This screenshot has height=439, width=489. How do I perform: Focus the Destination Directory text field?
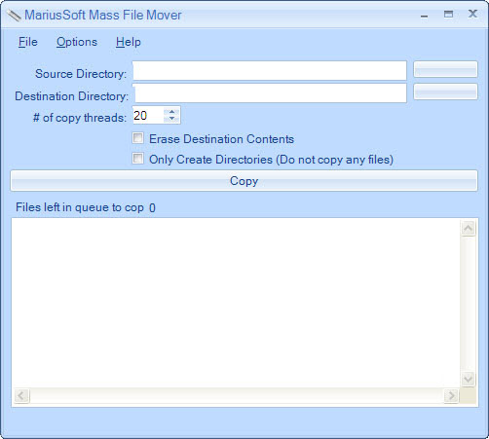coord(270,93)
